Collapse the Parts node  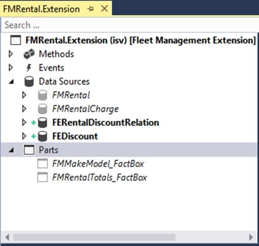(x=11, y=151)
